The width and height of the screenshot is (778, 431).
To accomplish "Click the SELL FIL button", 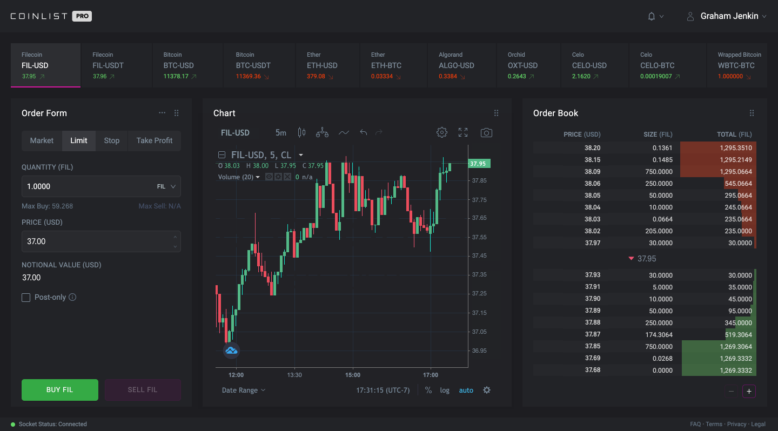I will point(143,389).
